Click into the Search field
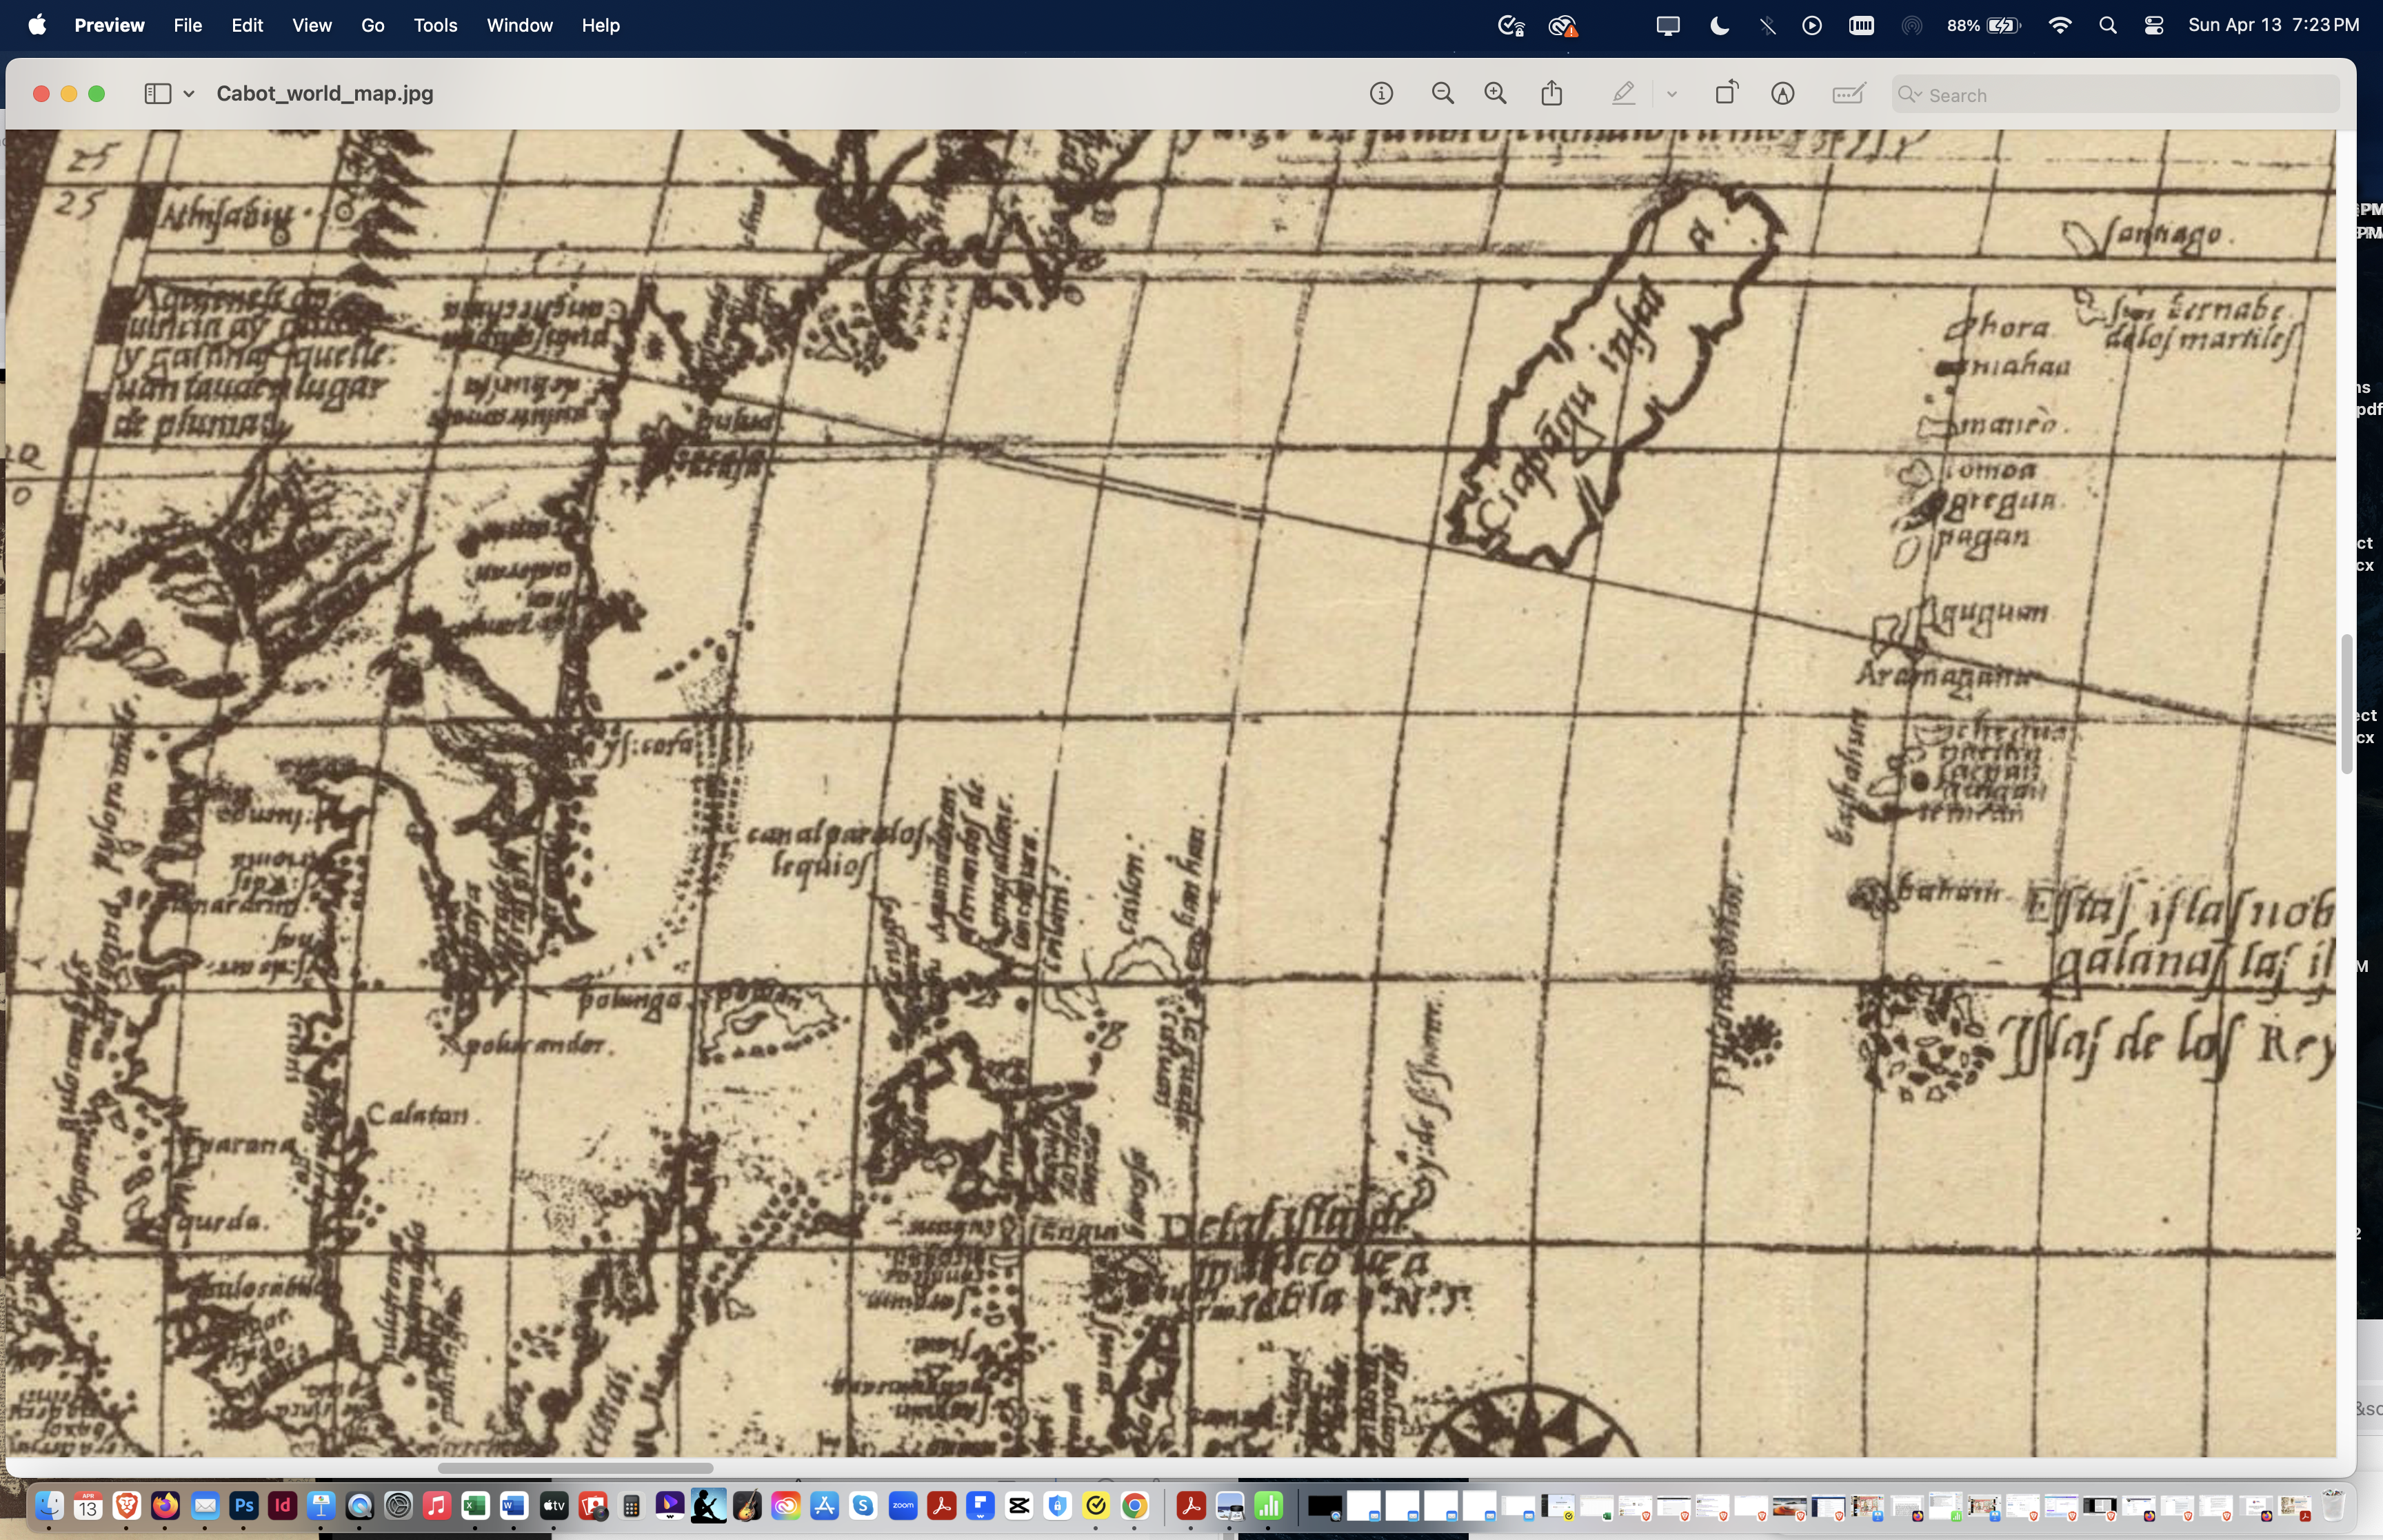 click(2115, 95)
